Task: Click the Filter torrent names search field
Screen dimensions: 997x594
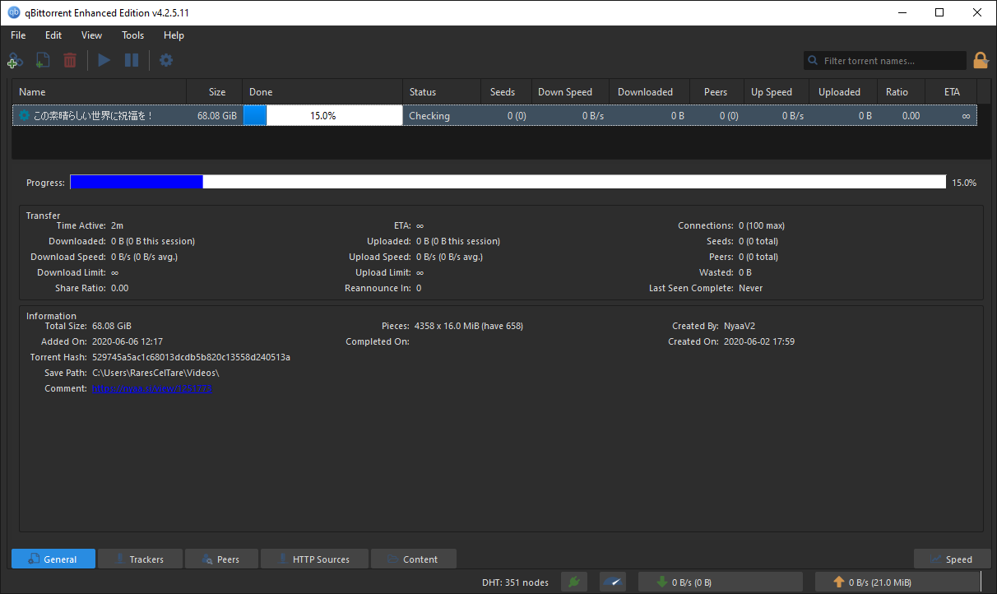Action: tap(885, 61)
